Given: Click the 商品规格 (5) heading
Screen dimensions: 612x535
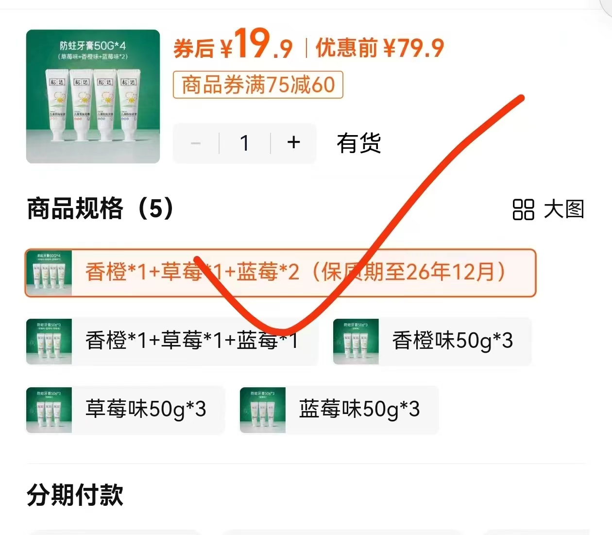Looking at the screenshot, I should pyautogui.click(x=100, y=208).
